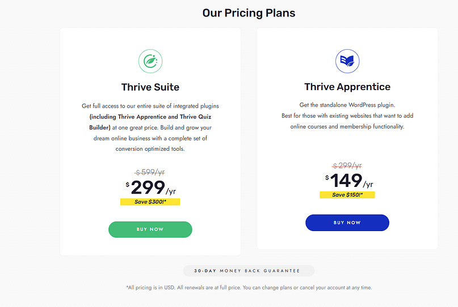This screenshot has height=307, width=458.
Task: Click the Our Pricing Plans title
Action: click(249, 12)
